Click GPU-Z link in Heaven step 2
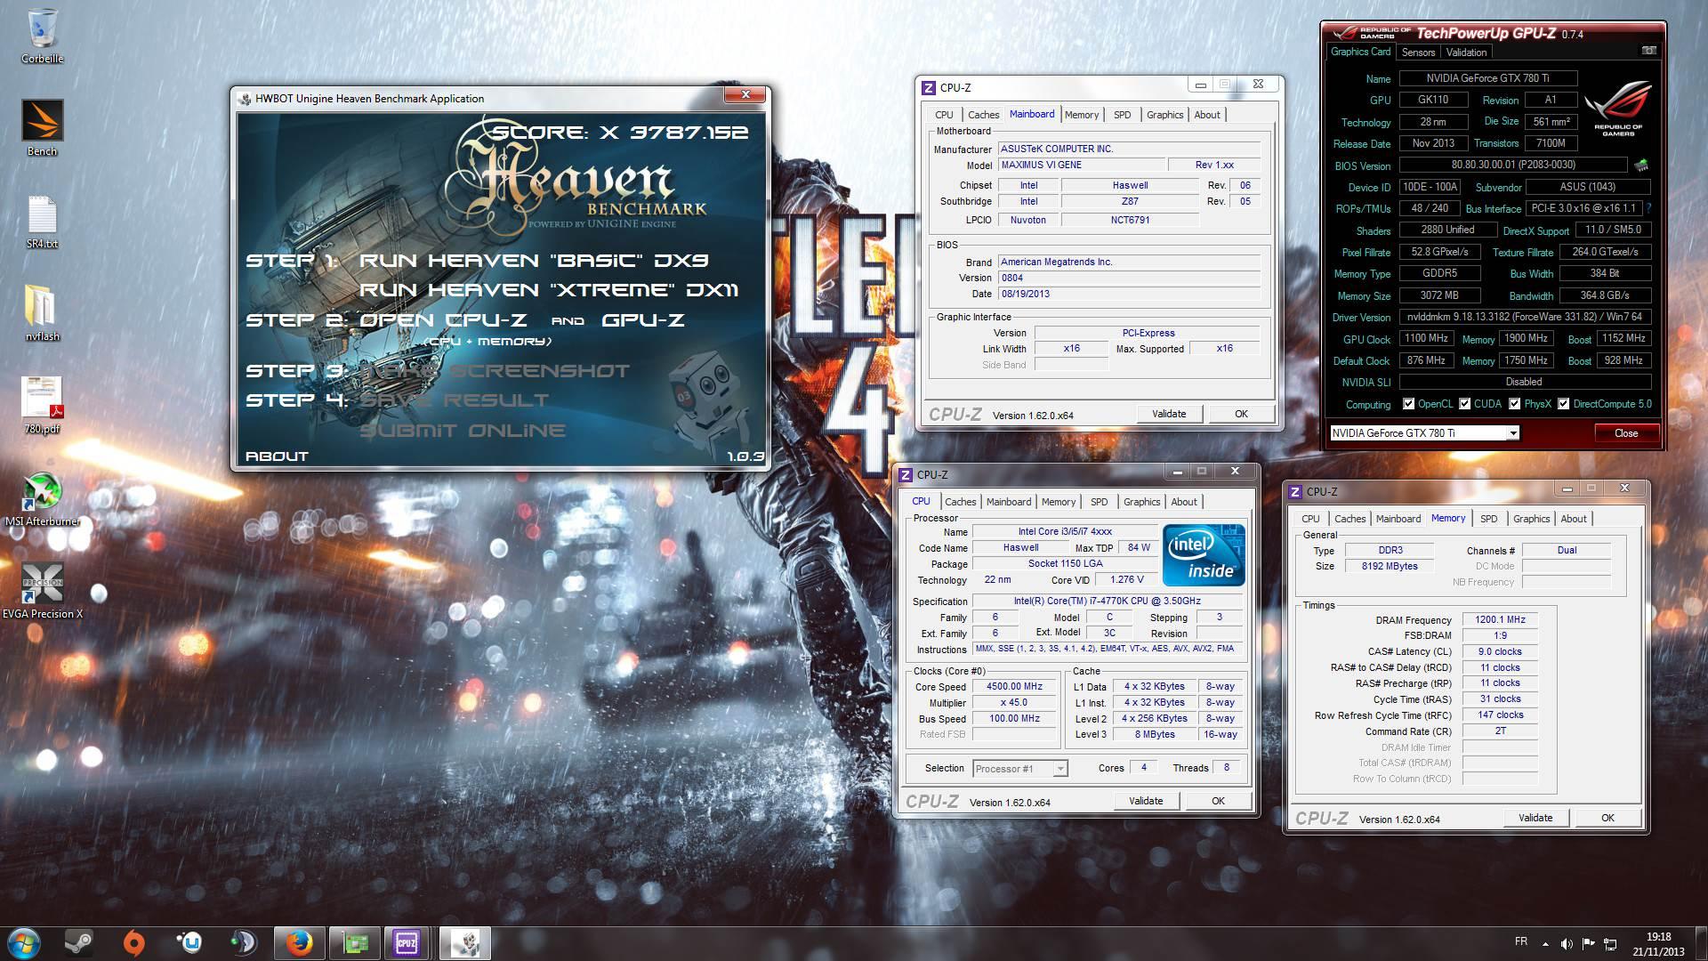Image resolution: width=1708 pixels, height=961 pixels. [642, 320]
